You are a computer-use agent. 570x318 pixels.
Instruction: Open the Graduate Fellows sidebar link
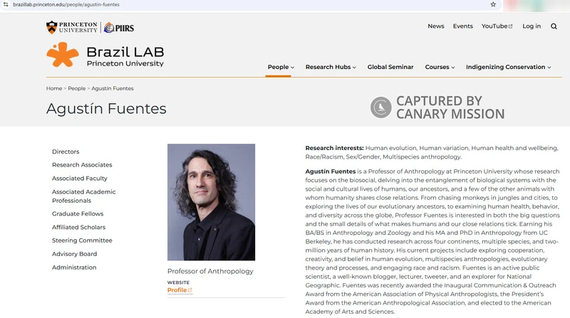pos(78,213)
